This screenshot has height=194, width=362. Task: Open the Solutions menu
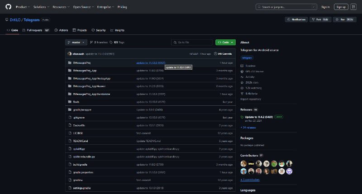click(x=41, y=7)
